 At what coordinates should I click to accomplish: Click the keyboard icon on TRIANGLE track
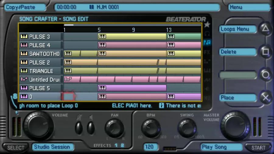(24, 71)
